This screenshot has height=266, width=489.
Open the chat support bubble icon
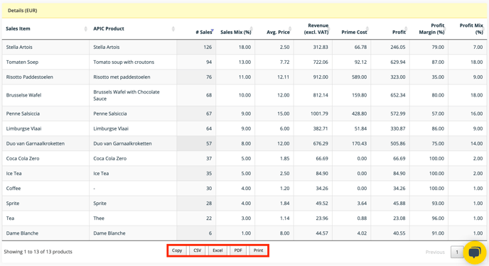tap(474, 253)
